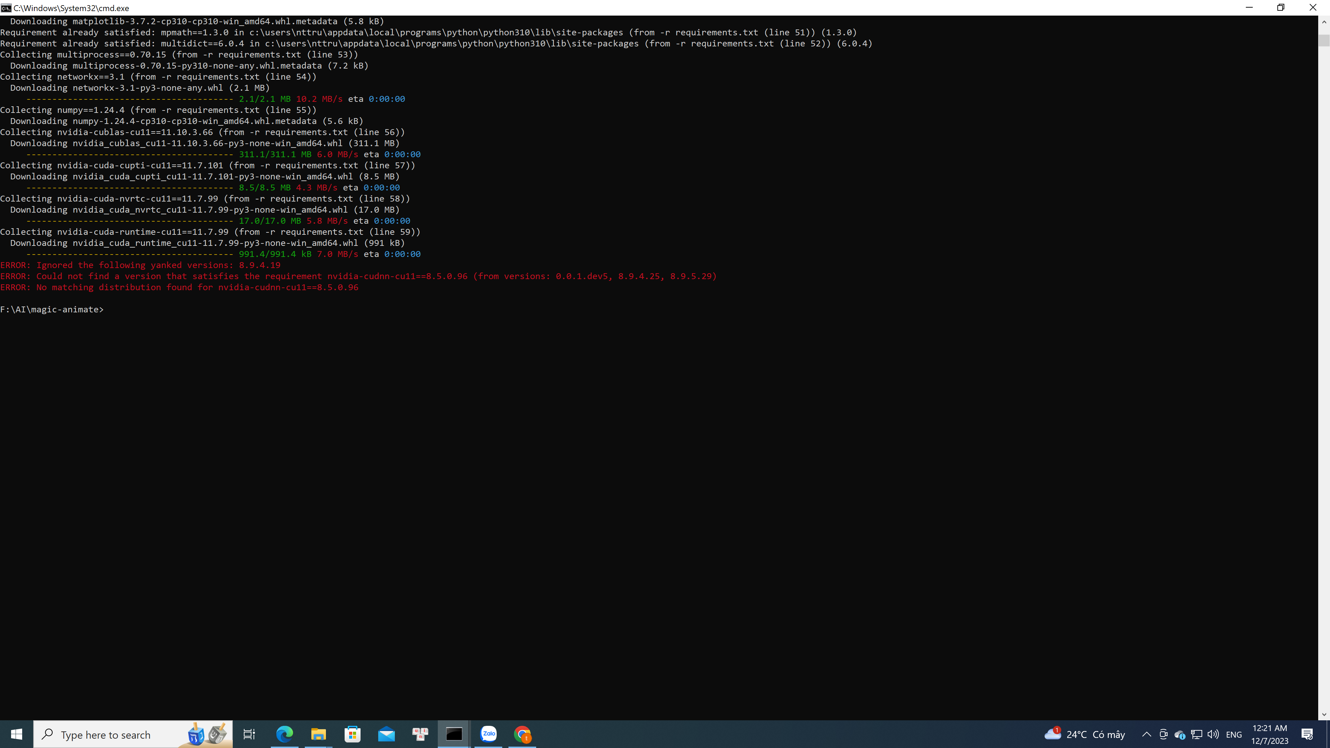This screenshot has width=1330, height=748.
Task: Open the ENG input language selector
Action: [1233, 734]
